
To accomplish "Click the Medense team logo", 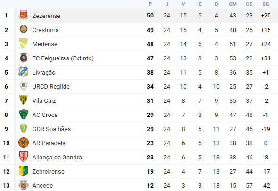I will point(24,43).
